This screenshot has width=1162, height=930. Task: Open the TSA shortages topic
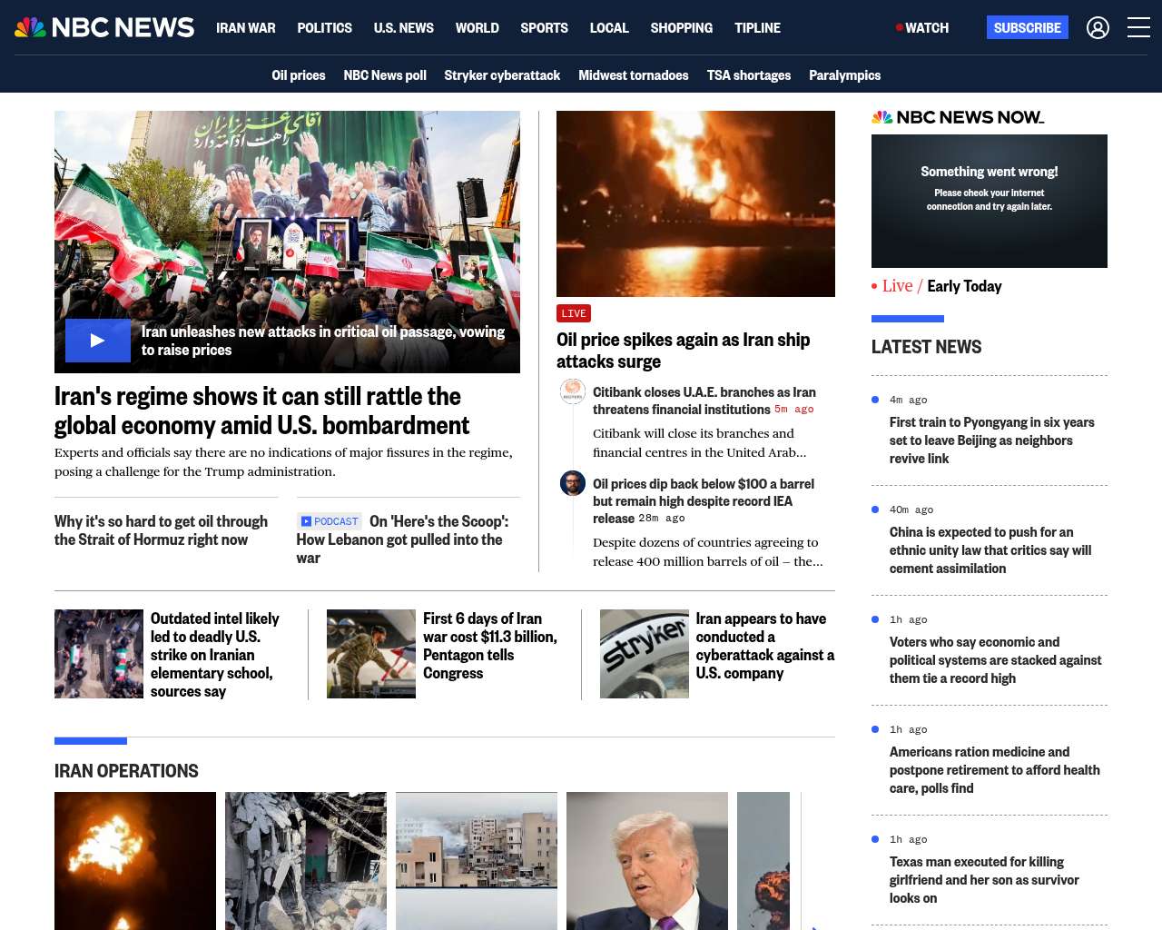point(749,75)
